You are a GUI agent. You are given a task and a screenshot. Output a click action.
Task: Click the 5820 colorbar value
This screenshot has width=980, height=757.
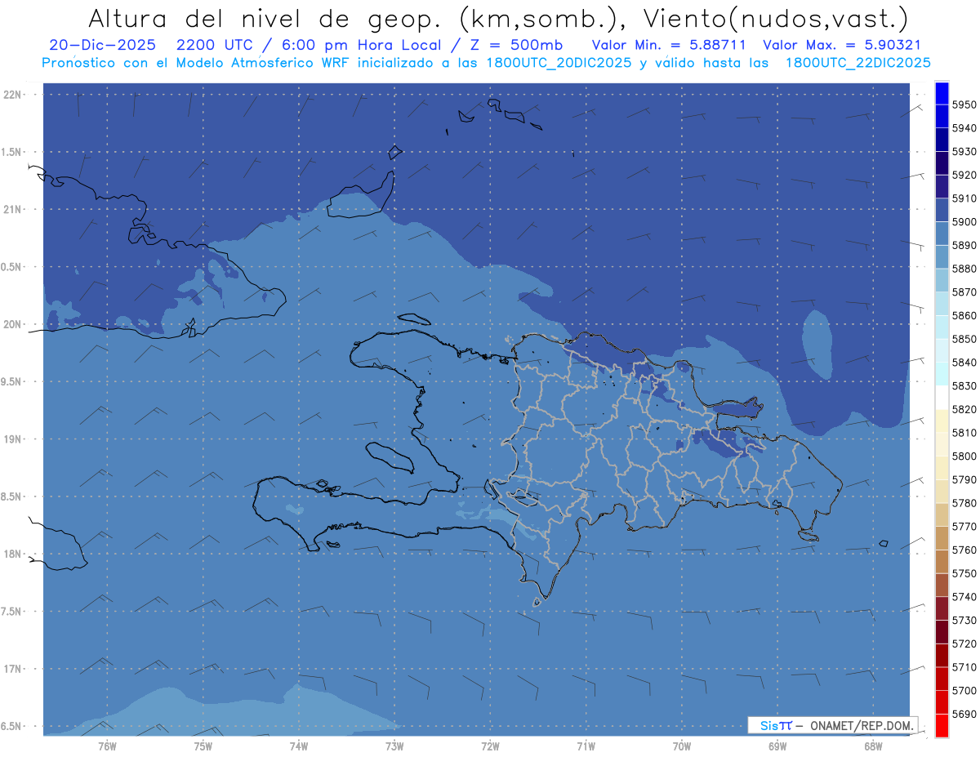[964, 409]
